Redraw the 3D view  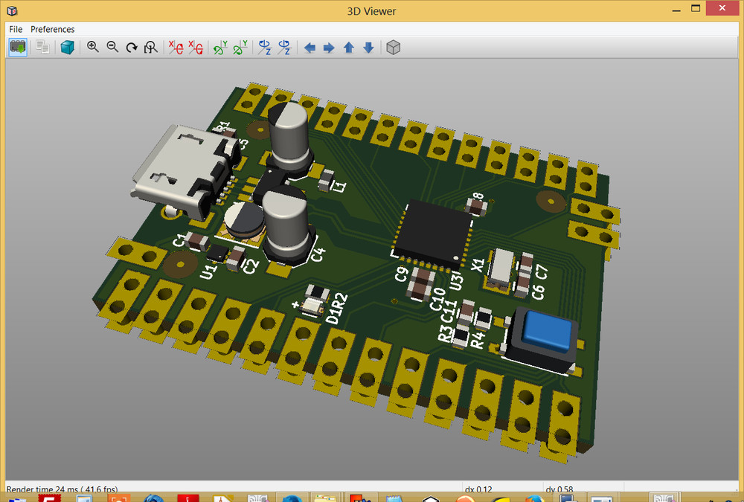click(132, 47)
